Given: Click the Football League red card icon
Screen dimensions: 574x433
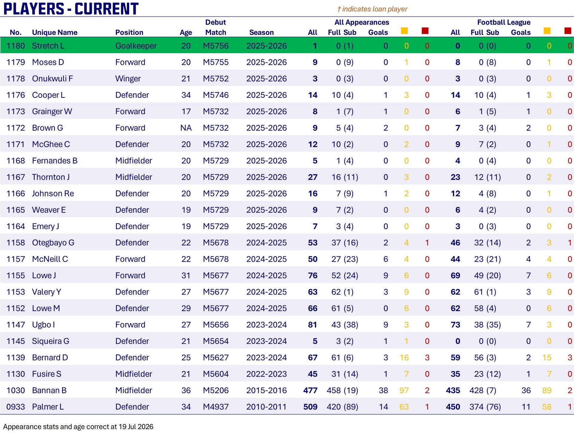Looking at the screenshot, I should pyautogui.click(x=568, y=31).
